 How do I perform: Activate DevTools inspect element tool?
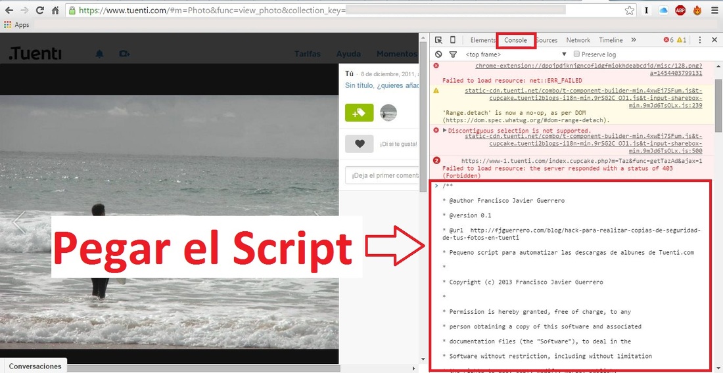click(438, 40)
